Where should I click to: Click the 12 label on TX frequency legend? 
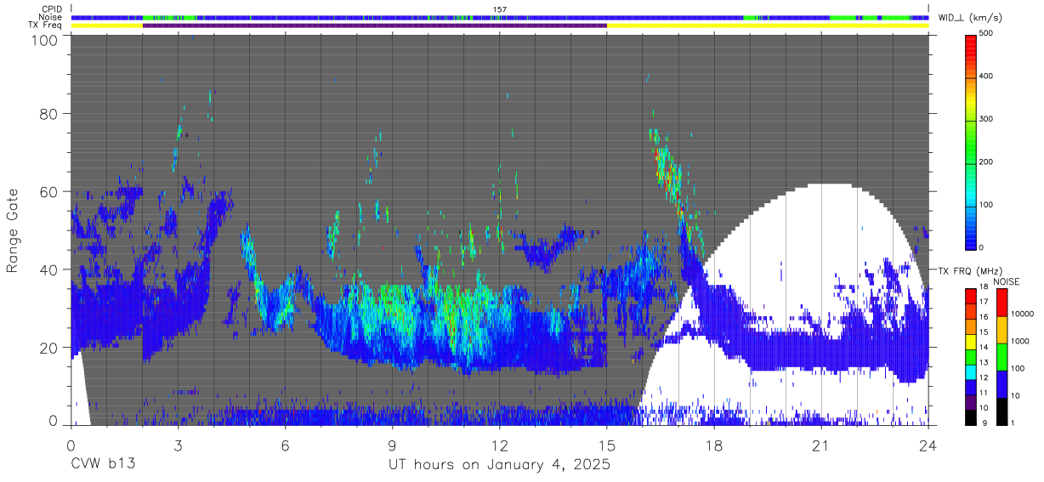[984, 377]
